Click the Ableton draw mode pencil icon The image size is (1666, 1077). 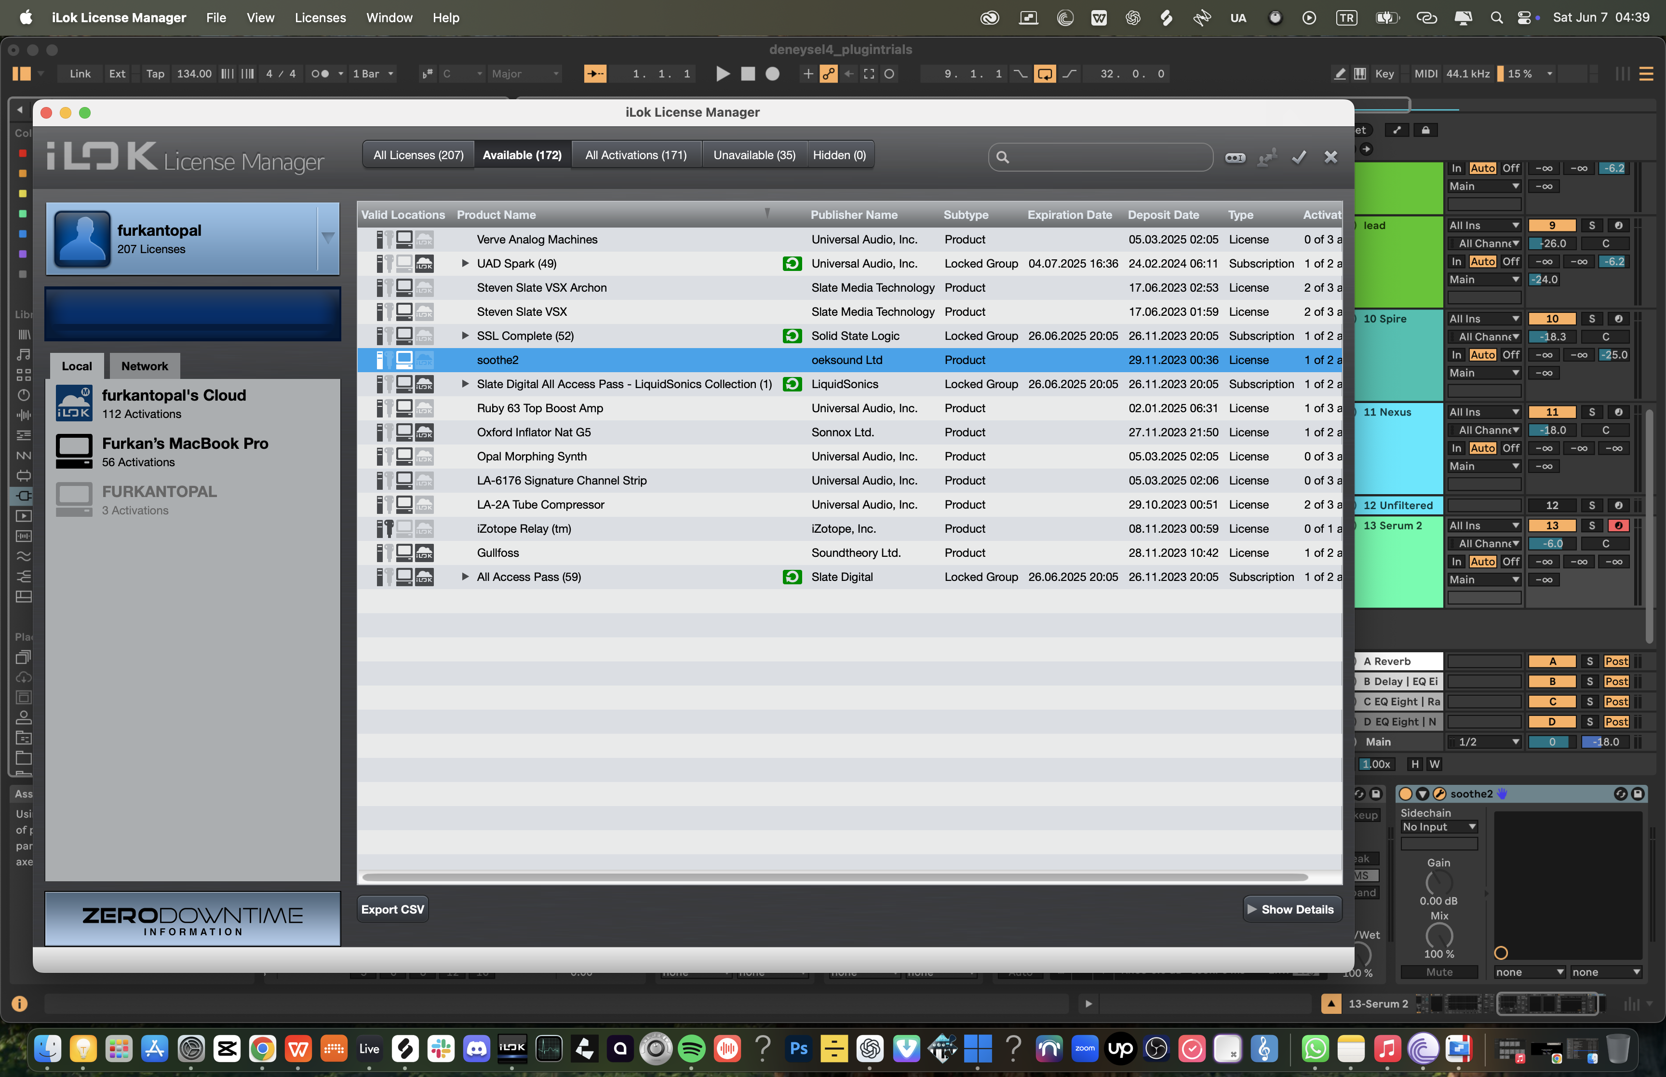[x=1340, y=73]
